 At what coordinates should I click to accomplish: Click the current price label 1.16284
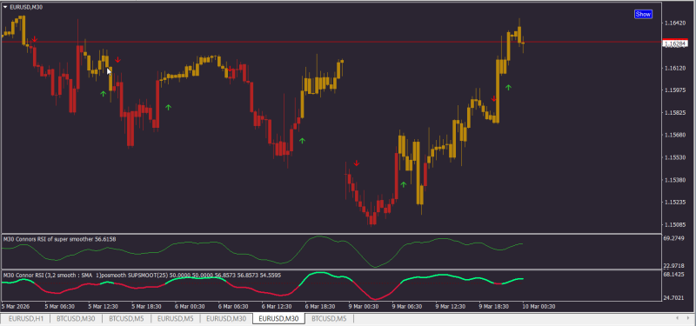tap(675, 43)
